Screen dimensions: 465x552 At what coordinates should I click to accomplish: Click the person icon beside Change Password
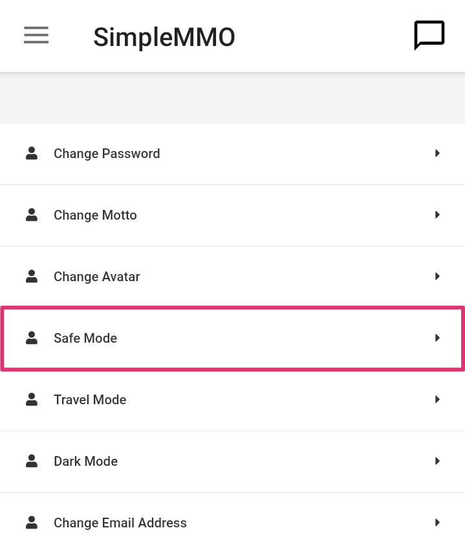click(32, 154)
